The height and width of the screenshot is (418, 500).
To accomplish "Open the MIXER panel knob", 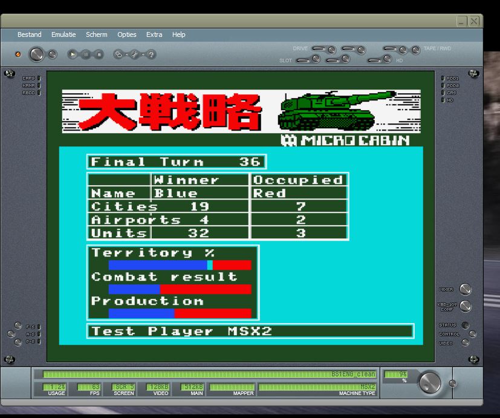I will click(466, 289).
